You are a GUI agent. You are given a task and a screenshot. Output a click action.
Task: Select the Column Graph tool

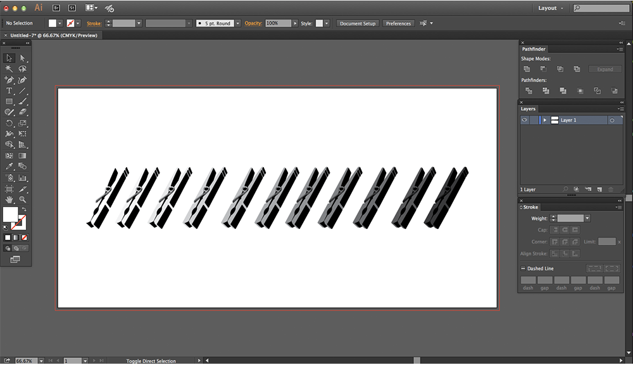[x=23, y=178]
